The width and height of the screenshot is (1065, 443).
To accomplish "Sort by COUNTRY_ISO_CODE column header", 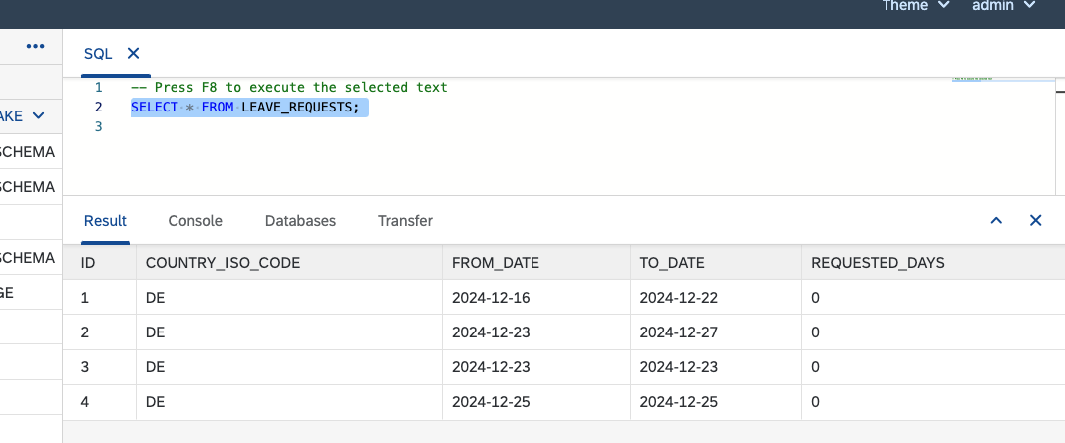I will pos(222,263).
